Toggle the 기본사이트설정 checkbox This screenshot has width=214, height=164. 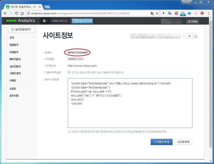(69, 72)
